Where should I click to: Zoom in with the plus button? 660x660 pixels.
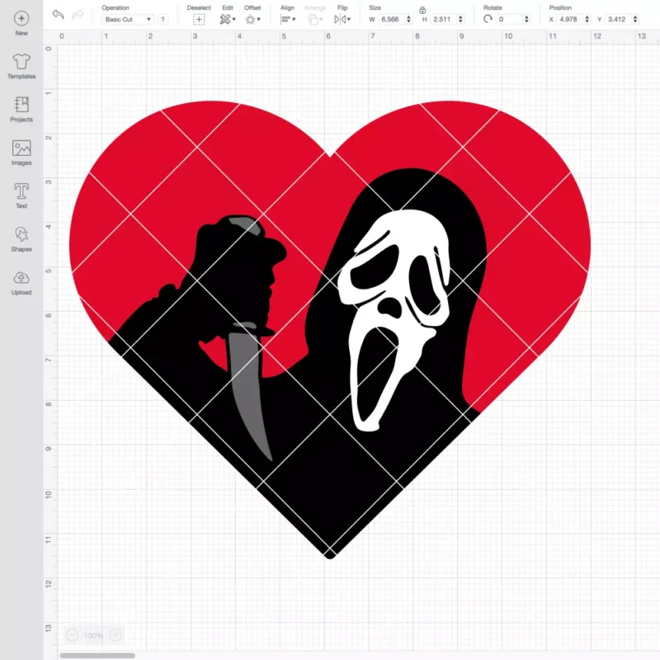115,635
